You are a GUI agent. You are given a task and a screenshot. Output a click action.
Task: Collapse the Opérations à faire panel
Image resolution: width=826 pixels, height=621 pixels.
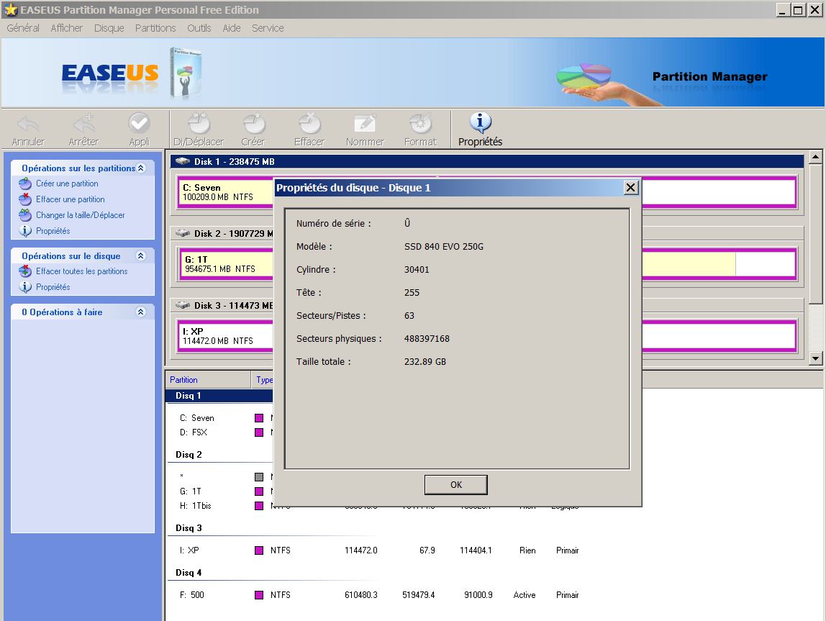[x=141, y=312]
